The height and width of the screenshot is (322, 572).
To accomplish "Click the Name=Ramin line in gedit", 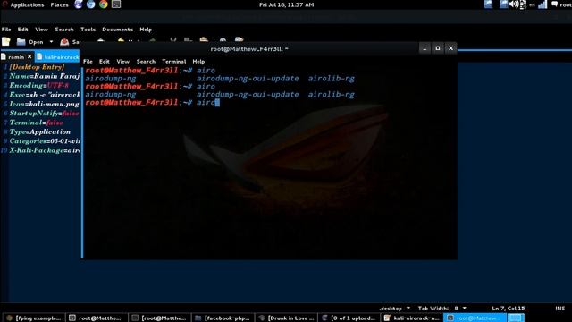I will 44,76.
